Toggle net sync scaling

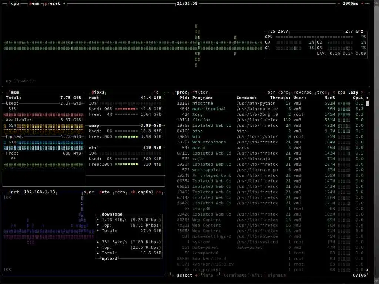tap(89, 192)
